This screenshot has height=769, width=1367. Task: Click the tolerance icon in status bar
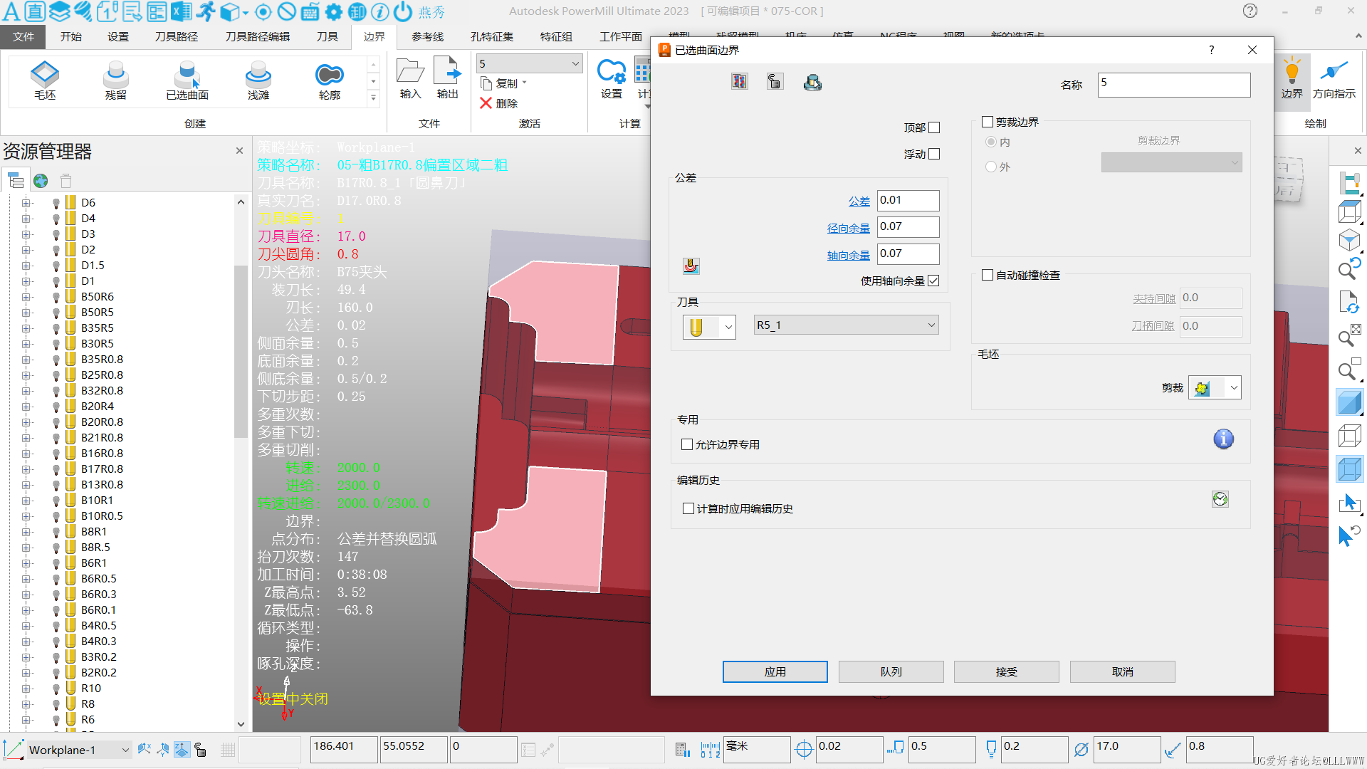pos(804,749)
